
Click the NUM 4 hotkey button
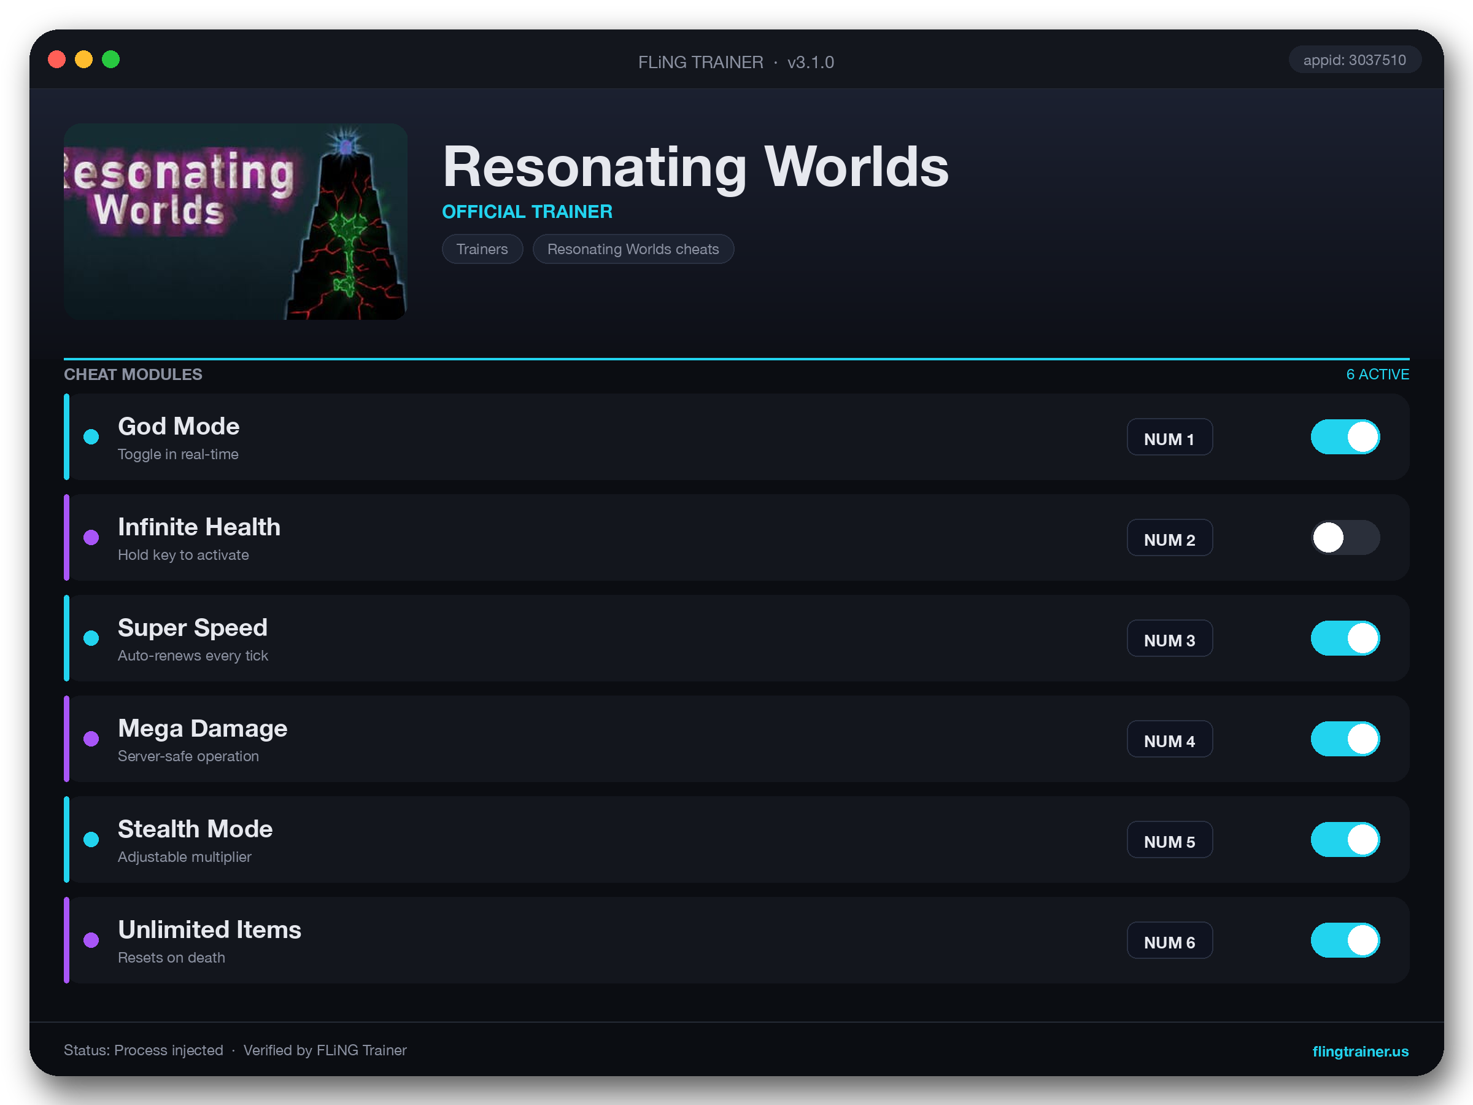(1169, 739)
